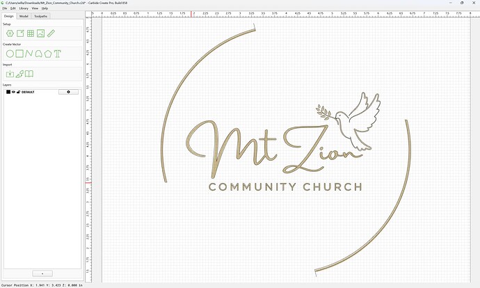Click the COMMUNITY CHURCH text in canvas
This screenshot has height=288, width=480.
pyautogui.click(x=285, y=186)
